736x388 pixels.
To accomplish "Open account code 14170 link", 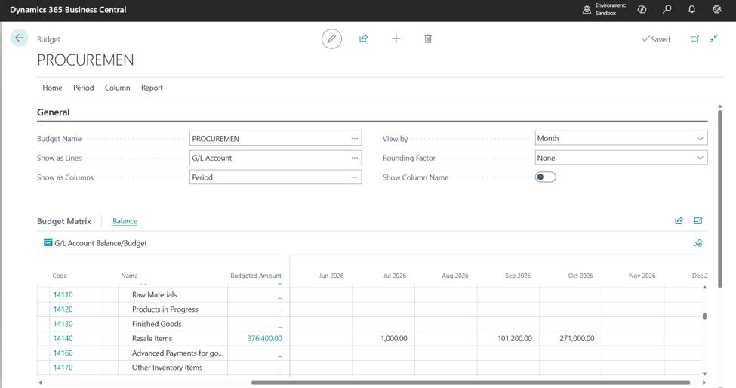I will [x=63, y=368].
